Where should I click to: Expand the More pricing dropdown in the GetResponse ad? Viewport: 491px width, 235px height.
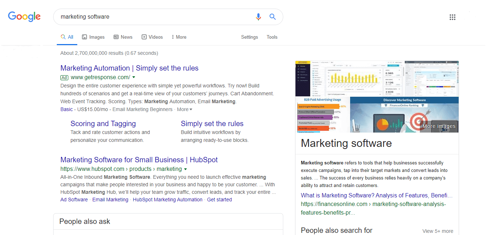(184, 109)
